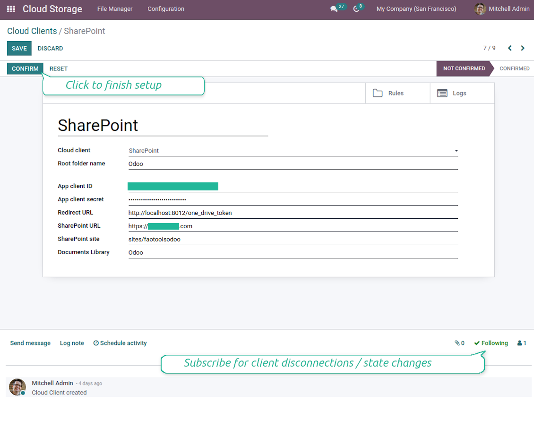Screen dimensions: 534x438
Task: Click Schedule activity in chatter
Action: [x=120, y=343]
